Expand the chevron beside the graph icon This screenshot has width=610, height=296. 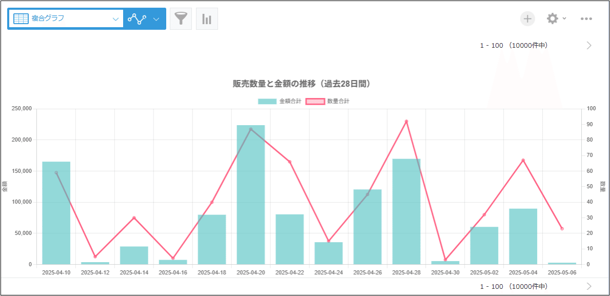(x=156, y=19)
